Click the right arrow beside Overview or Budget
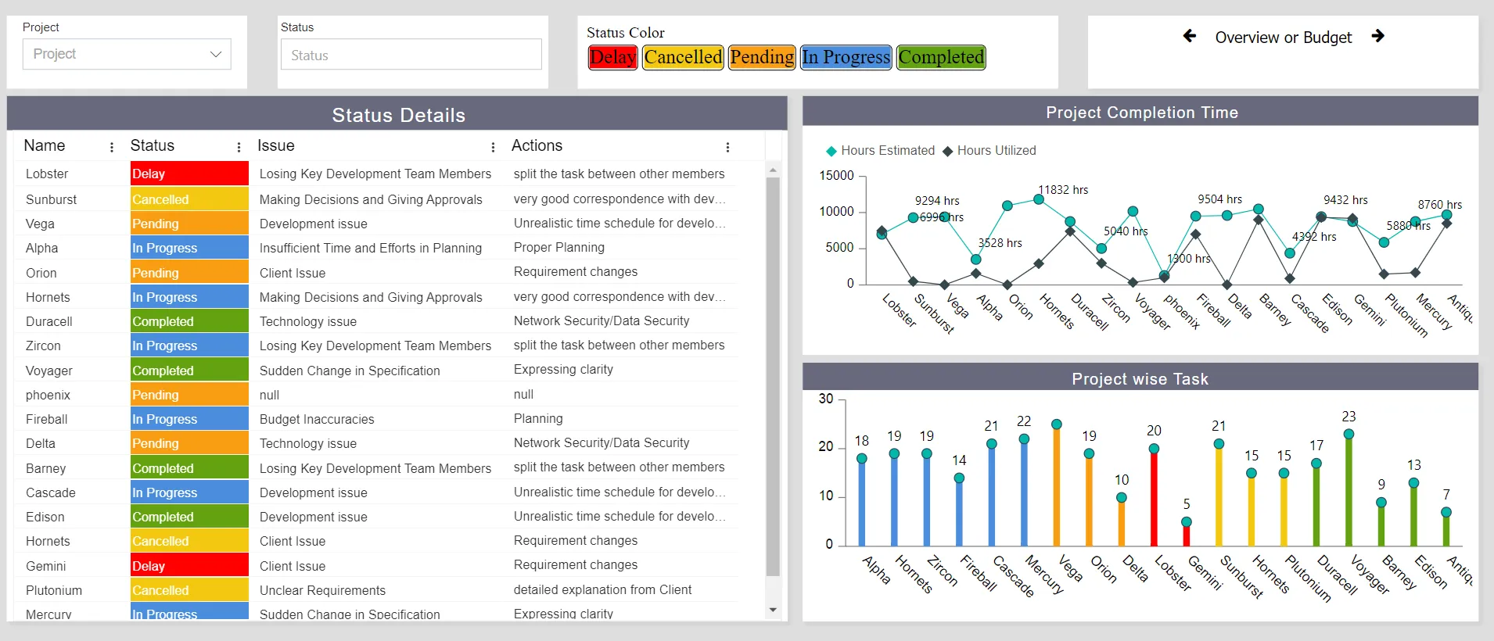Viewport: 1494px width, 641px height. point(1378,36)
